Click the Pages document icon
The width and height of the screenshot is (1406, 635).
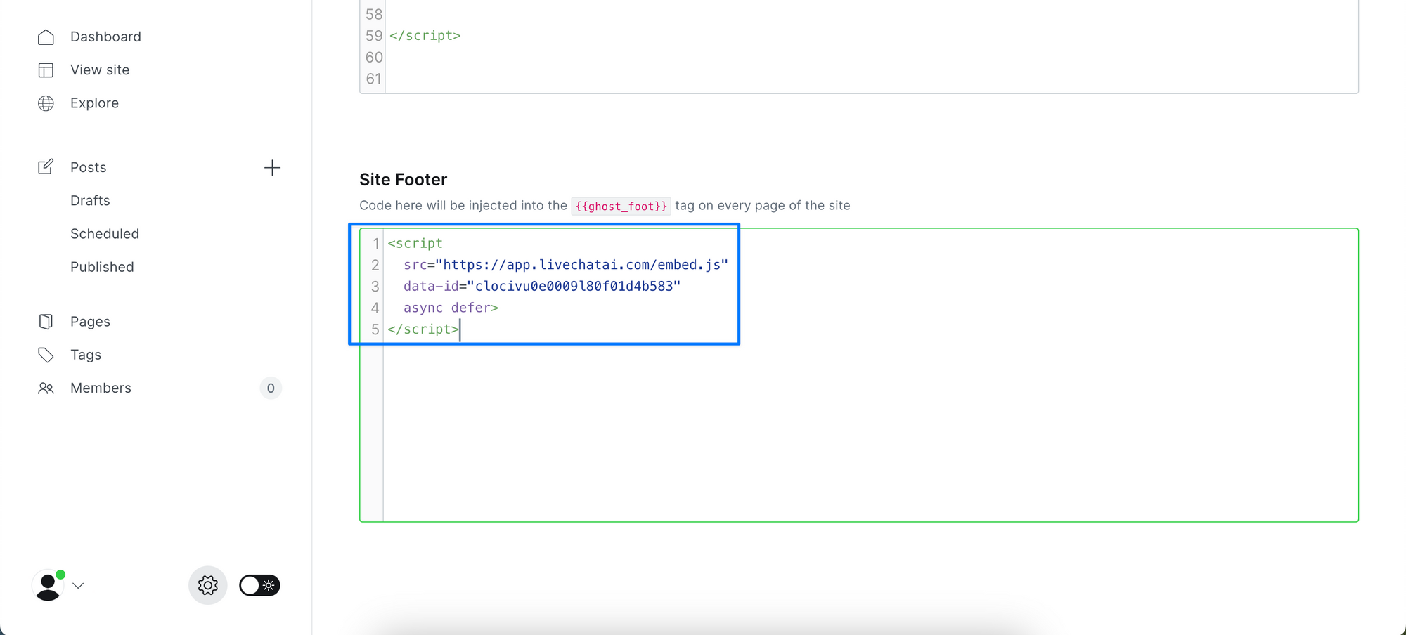point(46,322)
